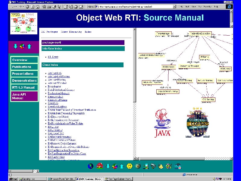Viewport: 241px width, 181px height.
Task: Click the Stop loading icon
Action: click(x=27, y=7)
